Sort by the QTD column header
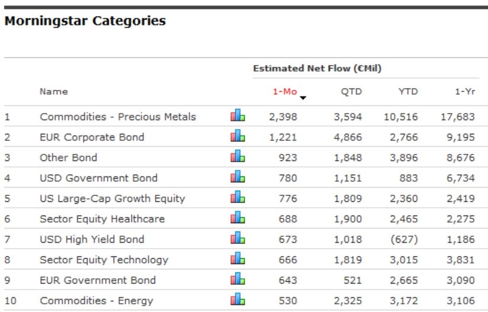The image size is (488, 312). click(351, 92)
